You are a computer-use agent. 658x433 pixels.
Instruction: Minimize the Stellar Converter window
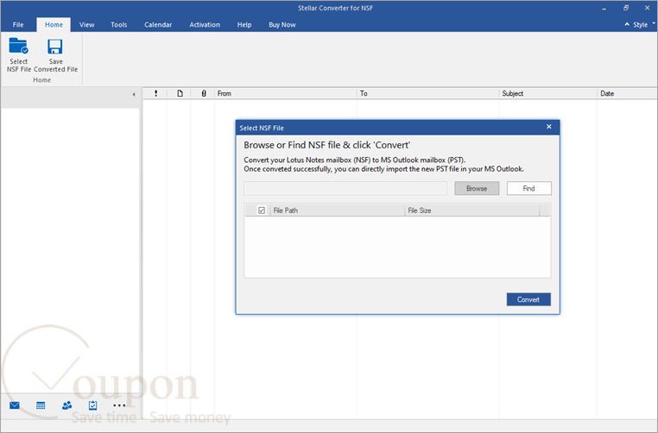click(x=604, y=9)
